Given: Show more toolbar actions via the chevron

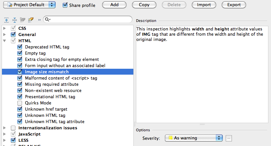Looking at the screenshot, I should 39,20.
